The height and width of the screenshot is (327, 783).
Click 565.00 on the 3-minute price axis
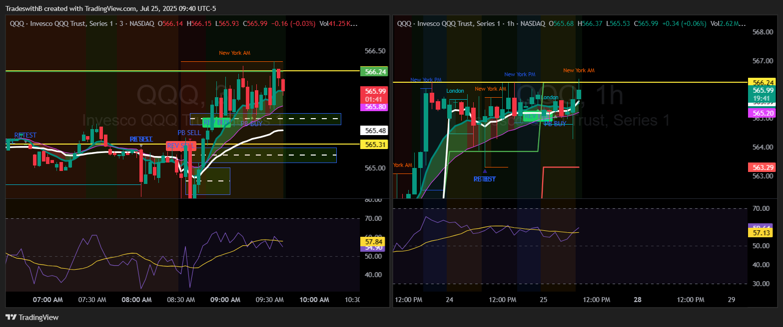tap(375, 168)
